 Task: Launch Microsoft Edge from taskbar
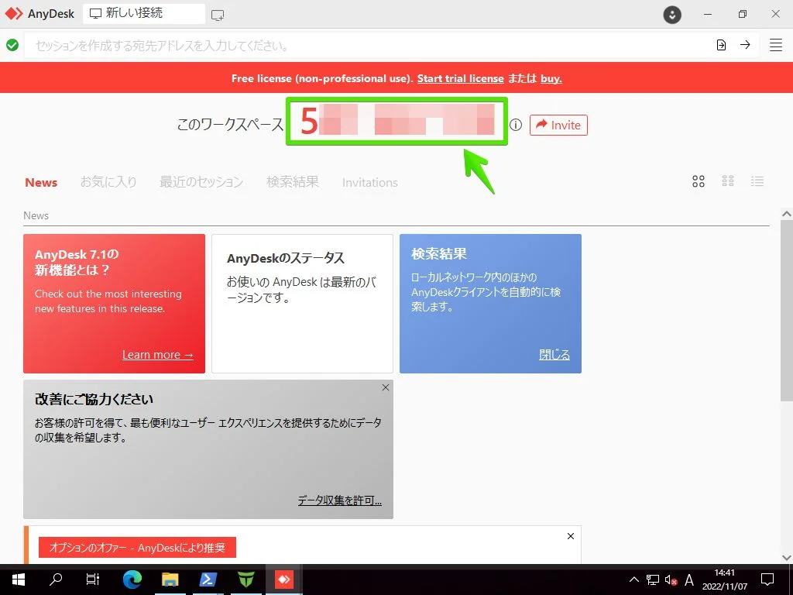click(132, 580)
